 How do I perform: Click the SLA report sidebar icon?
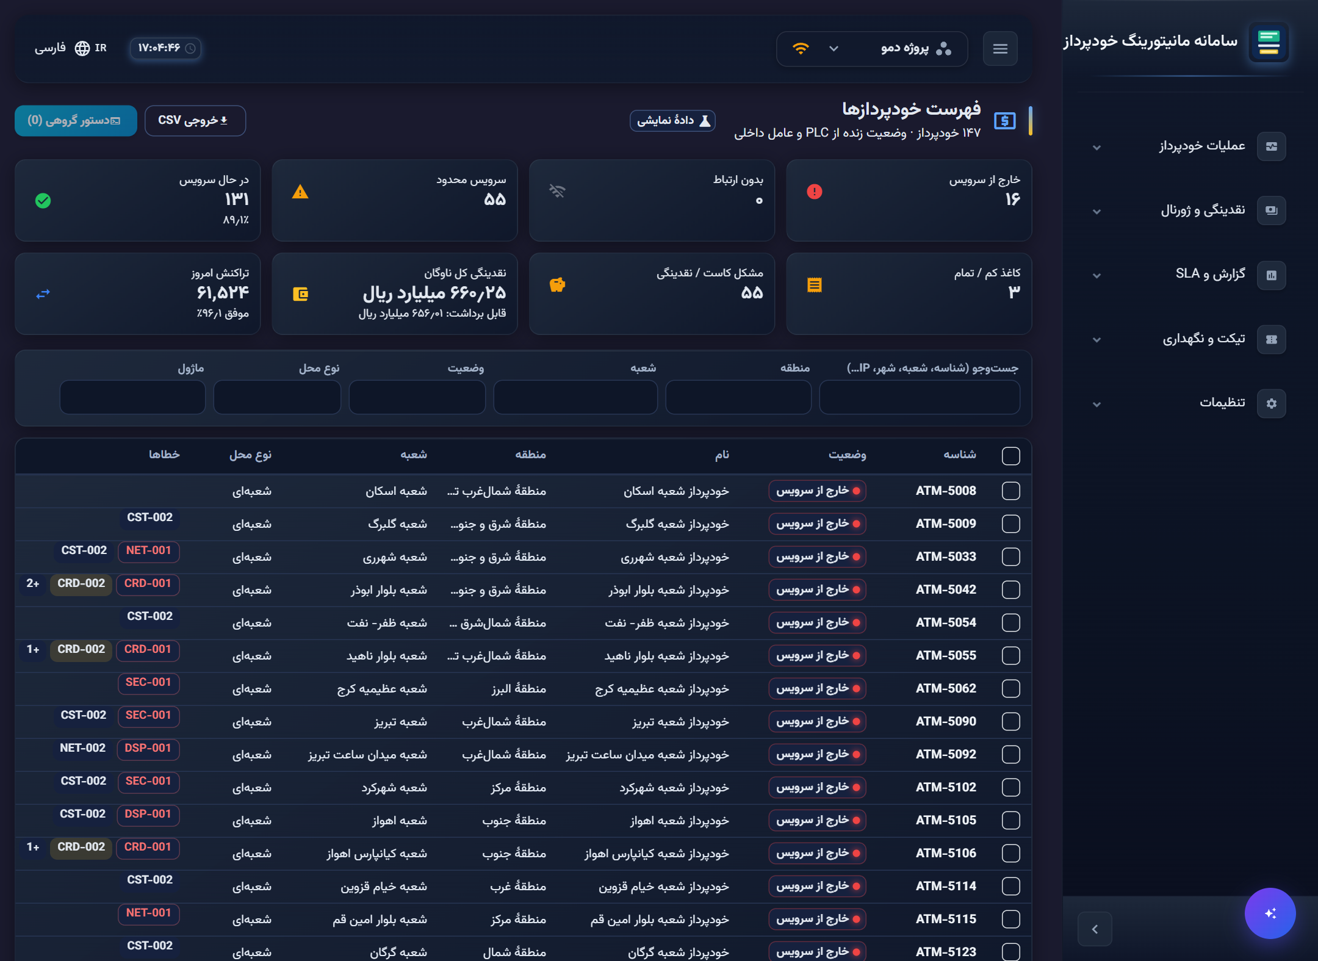[x=1272, y=275]
